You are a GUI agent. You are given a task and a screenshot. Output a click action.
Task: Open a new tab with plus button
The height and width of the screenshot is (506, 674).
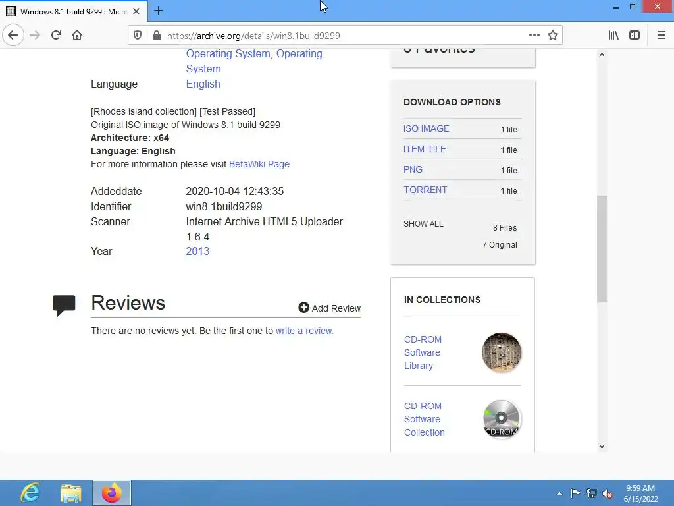click(x=159, y=11)
